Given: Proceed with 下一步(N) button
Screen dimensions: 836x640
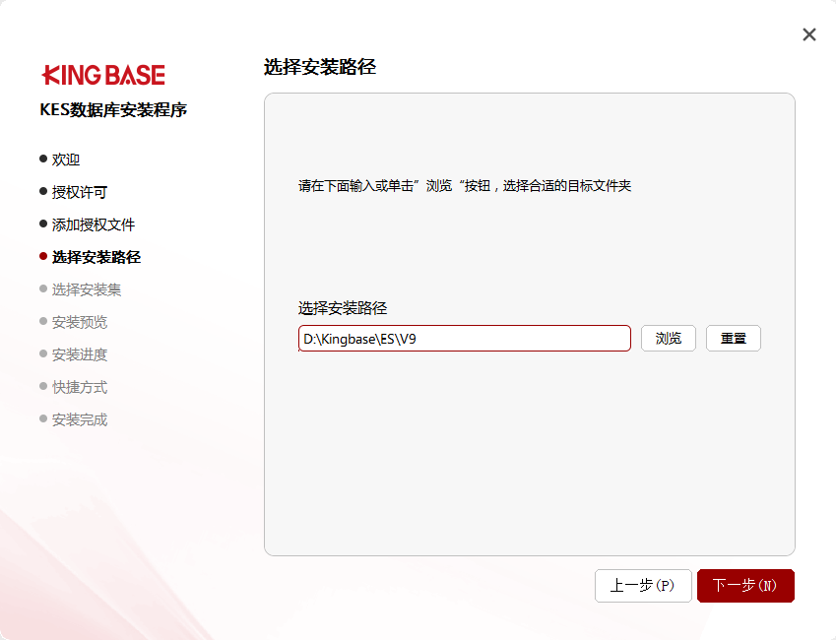Looking at the screenshot, I should tap(745, 586).
